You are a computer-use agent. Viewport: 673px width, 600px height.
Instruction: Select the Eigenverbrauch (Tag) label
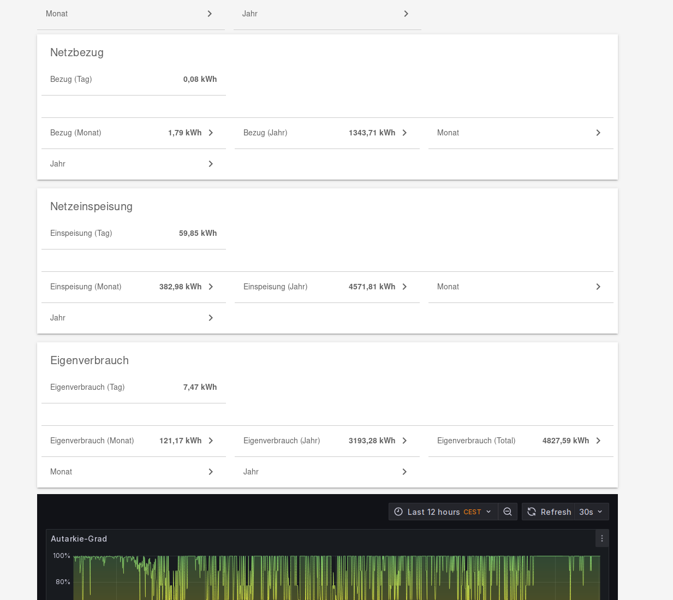click(x=87, y=387)
